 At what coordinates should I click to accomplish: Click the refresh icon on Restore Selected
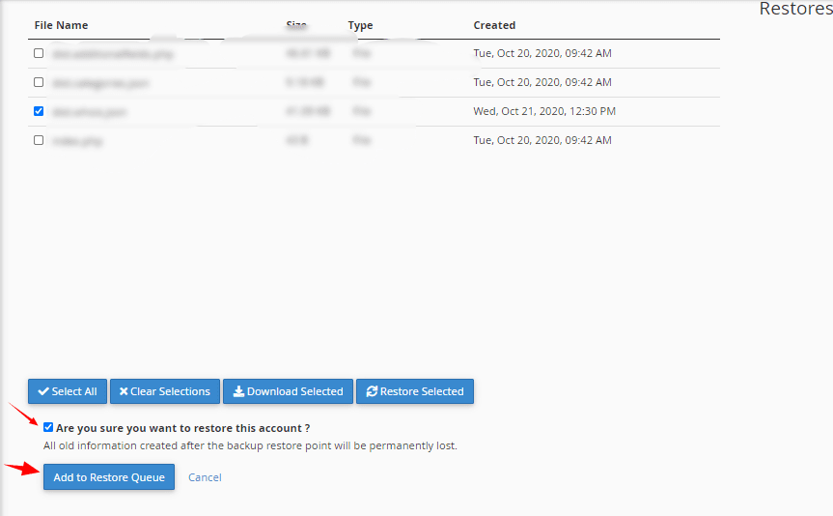coord(372,391)
